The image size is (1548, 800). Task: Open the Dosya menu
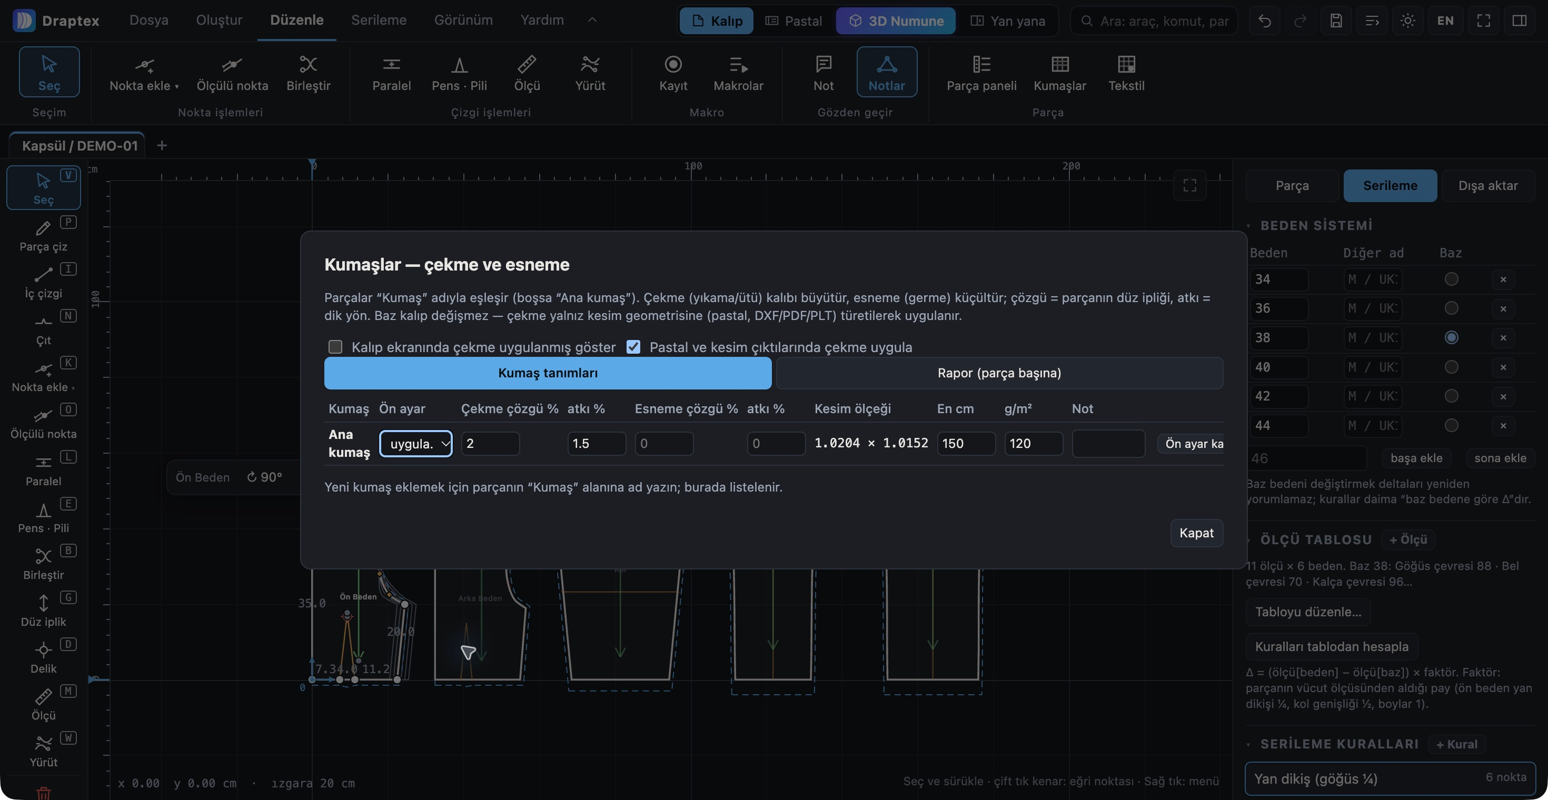pos(149,21)
